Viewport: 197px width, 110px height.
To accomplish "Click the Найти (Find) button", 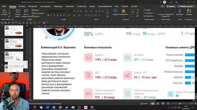I will 147,10.
